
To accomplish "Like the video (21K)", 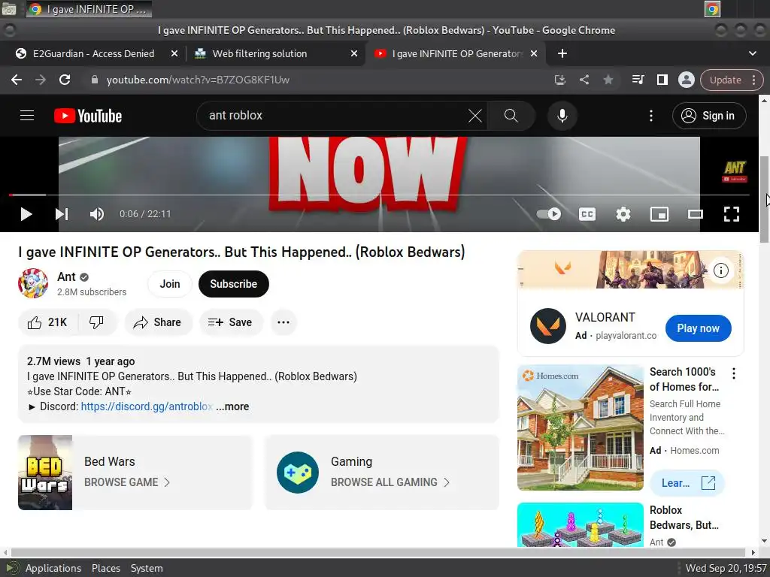I will [x=47, y=322].
